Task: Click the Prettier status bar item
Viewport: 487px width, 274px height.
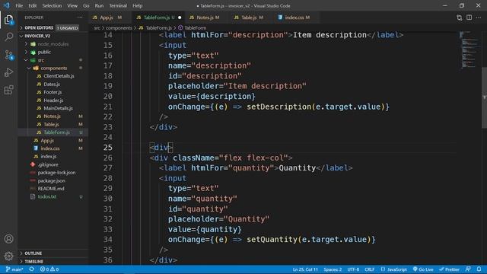Action: [449, 269]
